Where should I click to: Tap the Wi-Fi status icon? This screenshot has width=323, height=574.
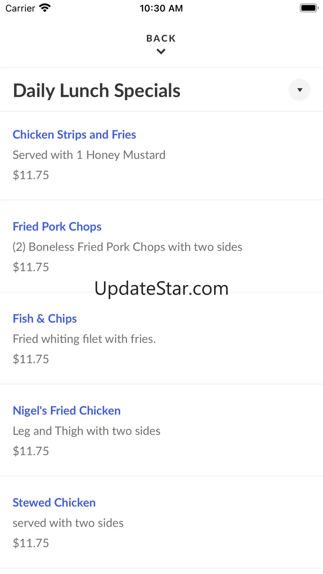pyautogui.click(x=44, y=8)
